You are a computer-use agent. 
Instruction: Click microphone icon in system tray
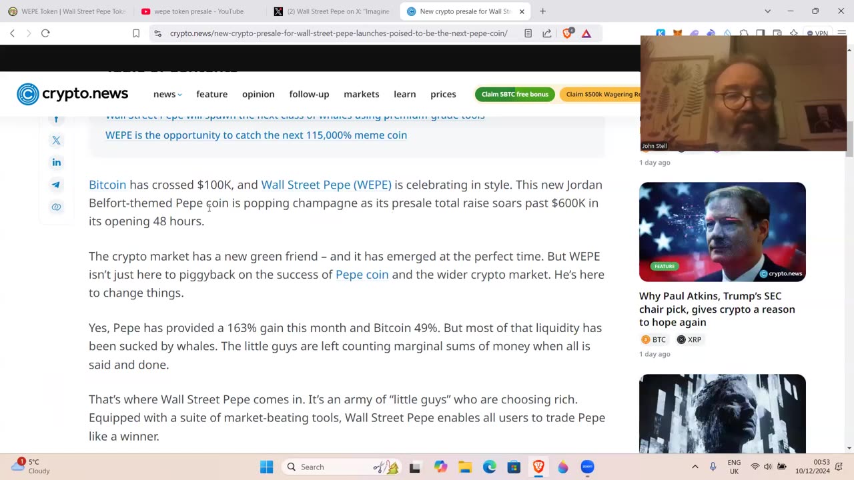click(713, 467)
